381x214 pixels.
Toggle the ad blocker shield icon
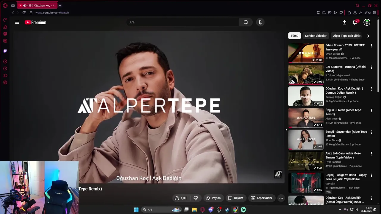point(330,13)
